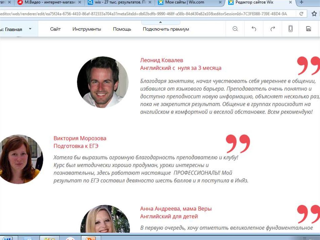Undo the last action with the undo arrow
Screen dimensions: 320x240
254,29
